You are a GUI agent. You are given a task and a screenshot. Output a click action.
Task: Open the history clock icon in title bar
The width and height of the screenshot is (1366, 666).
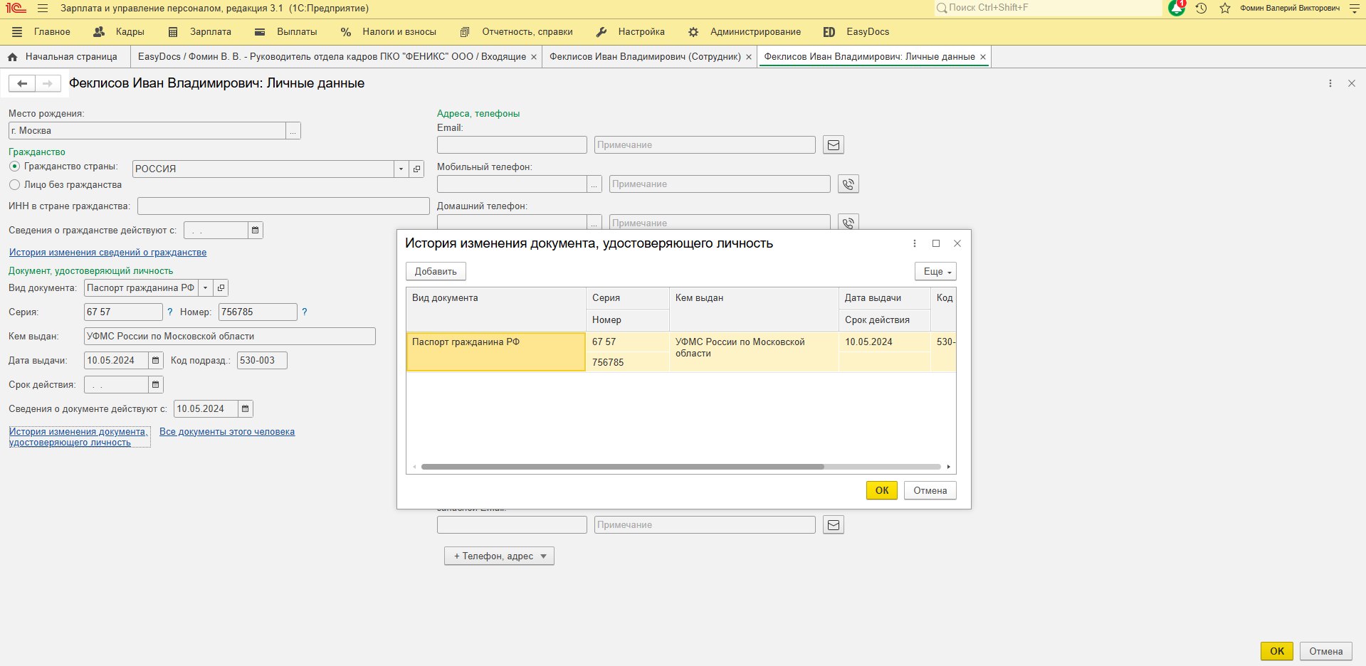coord(1201,9)
